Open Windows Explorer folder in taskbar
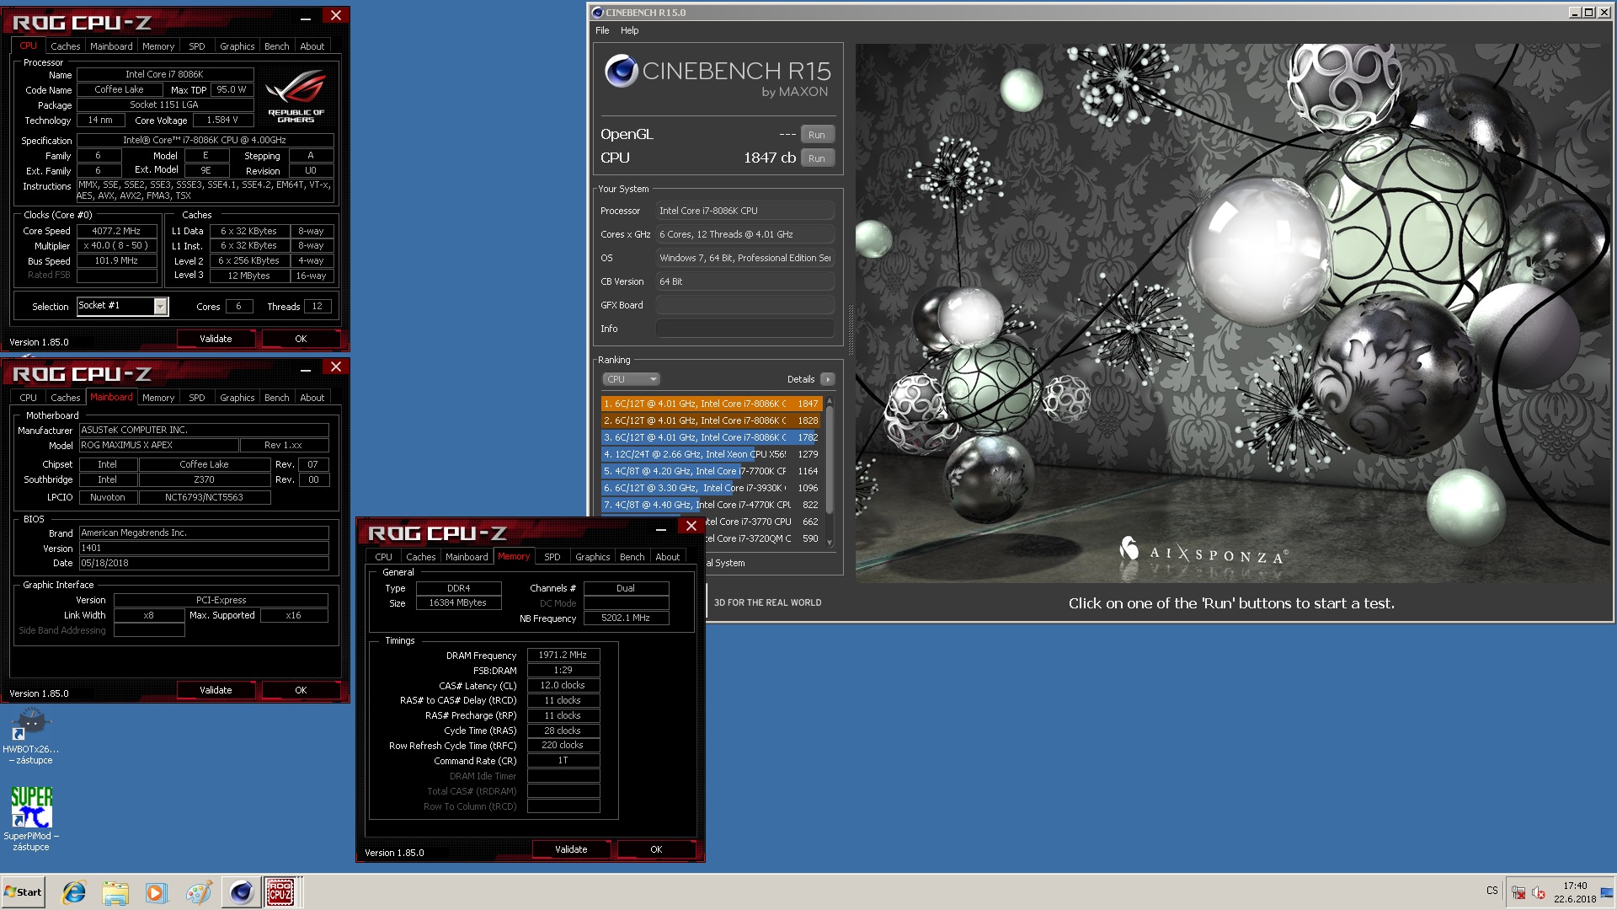The height and width of the screenshot is (910, 1617). click(x=115, y=892)
